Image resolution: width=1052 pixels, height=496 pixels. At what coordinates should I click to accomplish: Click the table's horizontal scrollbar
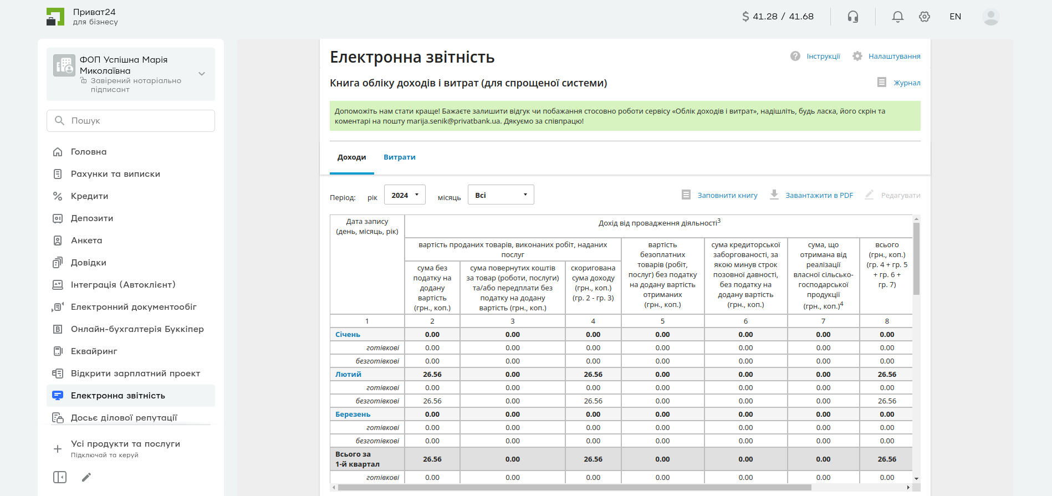click(574, 488)
